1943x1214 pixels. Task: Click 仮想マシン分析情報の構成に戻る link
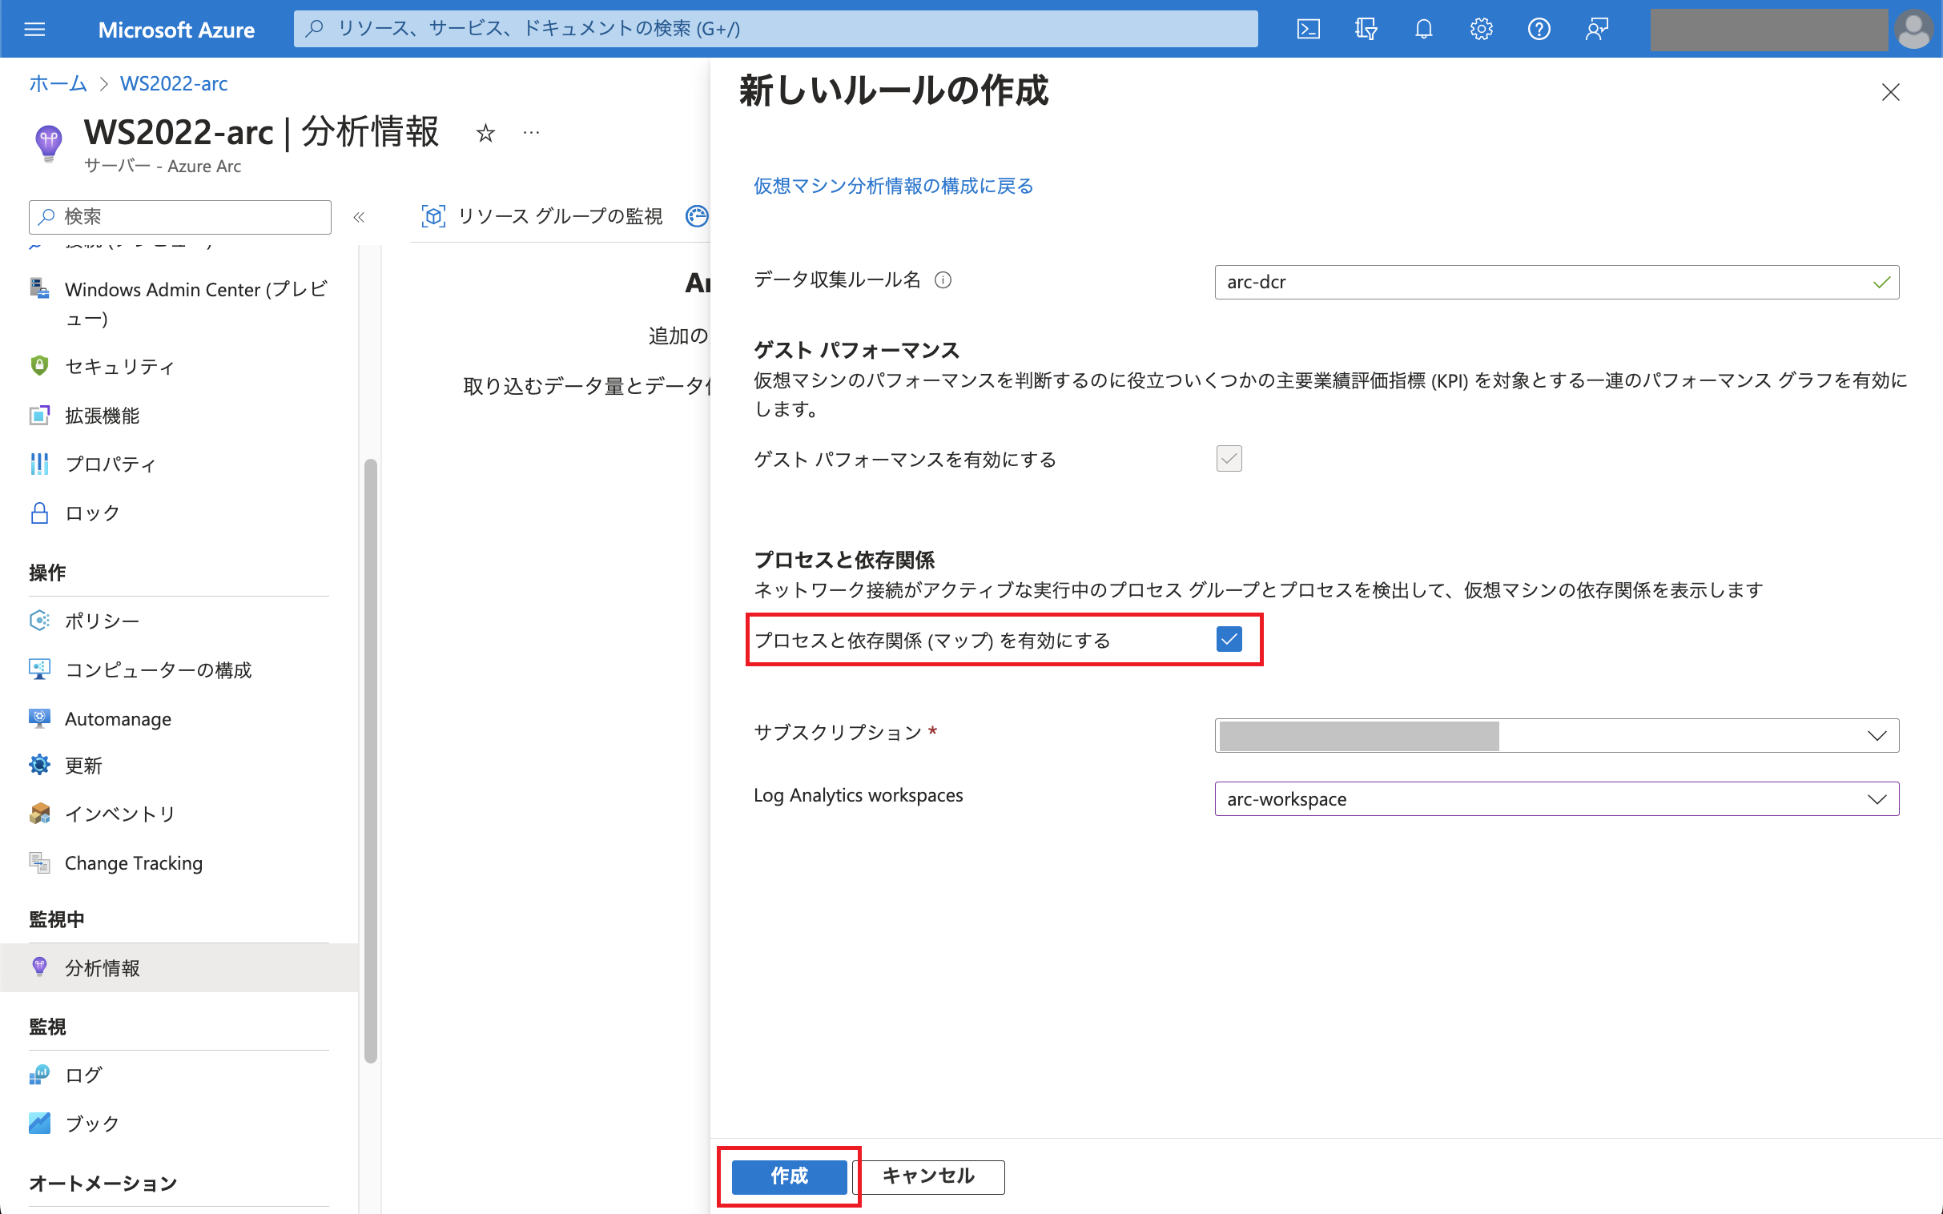point(893,187)
